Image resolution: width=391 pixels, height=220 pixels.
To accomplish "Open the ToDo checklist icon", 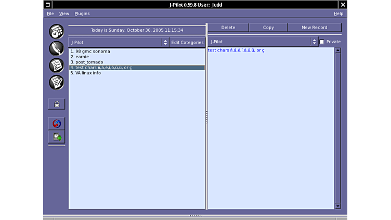I will pos(56,65).
